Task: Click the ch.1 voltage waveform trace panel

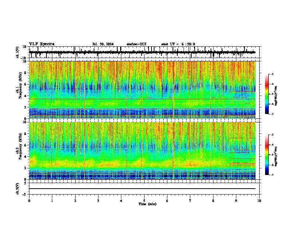Action: [144, 52]
